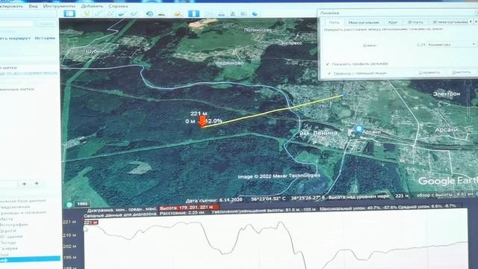Switch to the Круг ruler tab
478x269 pixels.
pyautogui.click(x=393, y=22)
